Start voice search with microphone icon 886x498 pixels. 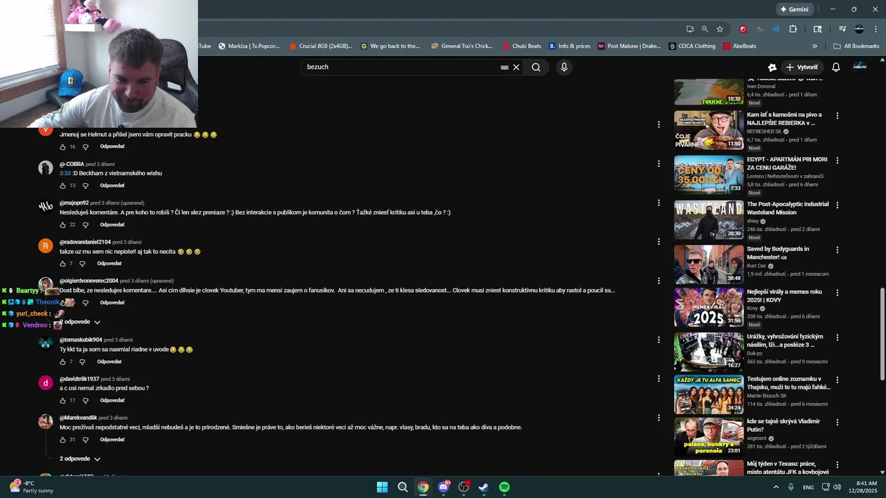coord(564,67)
